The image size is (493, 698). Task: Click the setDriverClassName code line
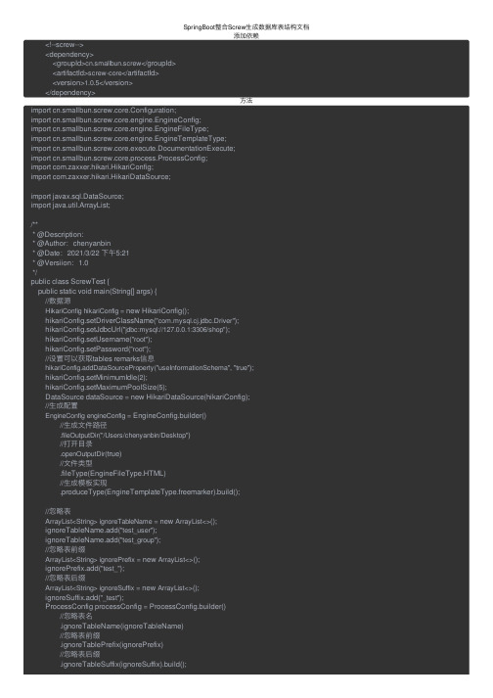click(x=142, y=320)
